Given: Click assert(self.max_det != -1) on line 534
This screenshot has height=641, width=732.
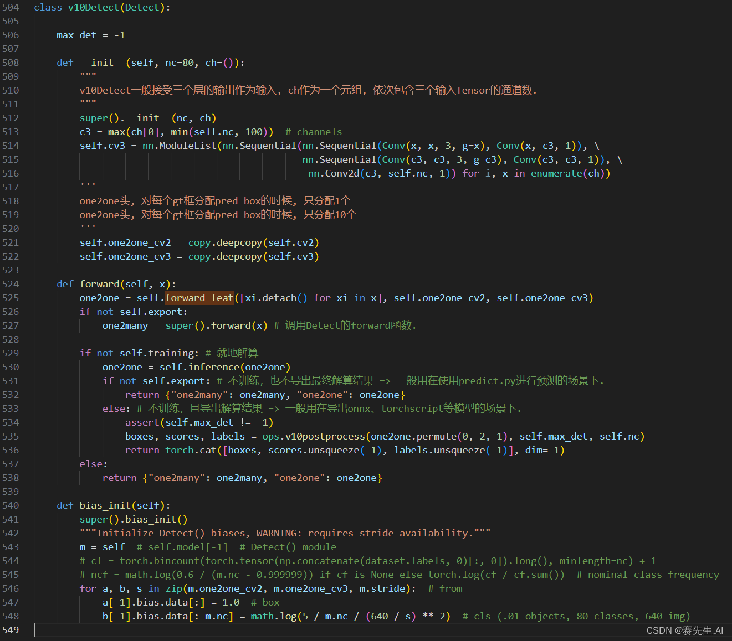Looking at the screenshot, I should pos(199,422).
